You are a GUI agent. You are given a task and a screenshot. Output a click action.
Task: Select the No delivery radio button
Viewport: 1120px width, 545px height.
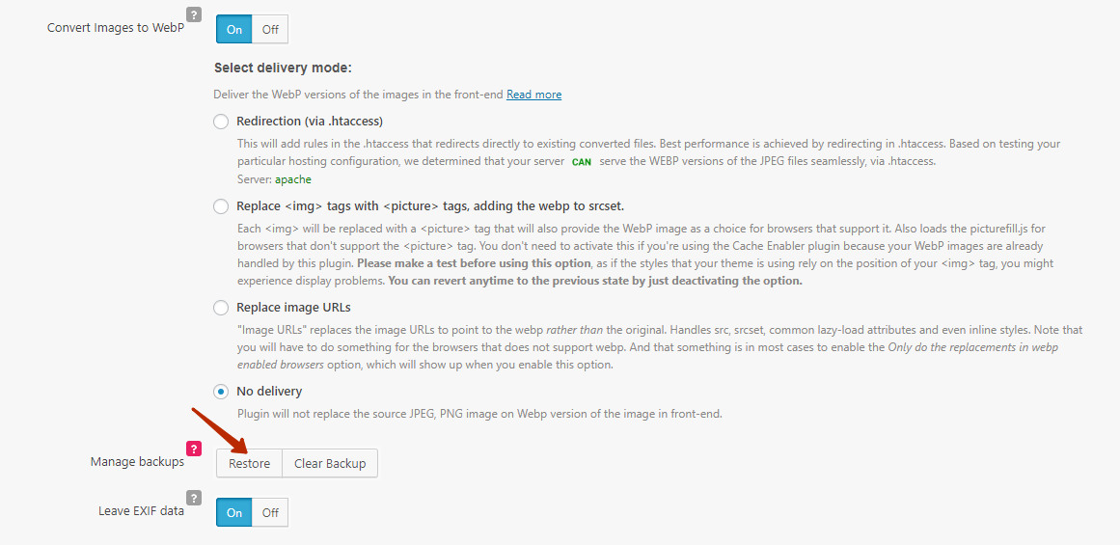point(221,392)
